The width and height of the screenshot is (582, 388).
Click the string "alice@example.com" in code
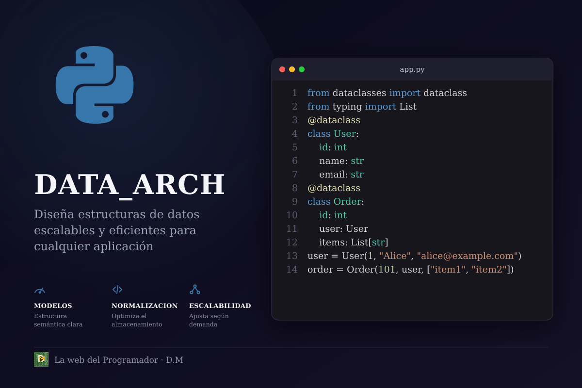(x=468, y=256)
